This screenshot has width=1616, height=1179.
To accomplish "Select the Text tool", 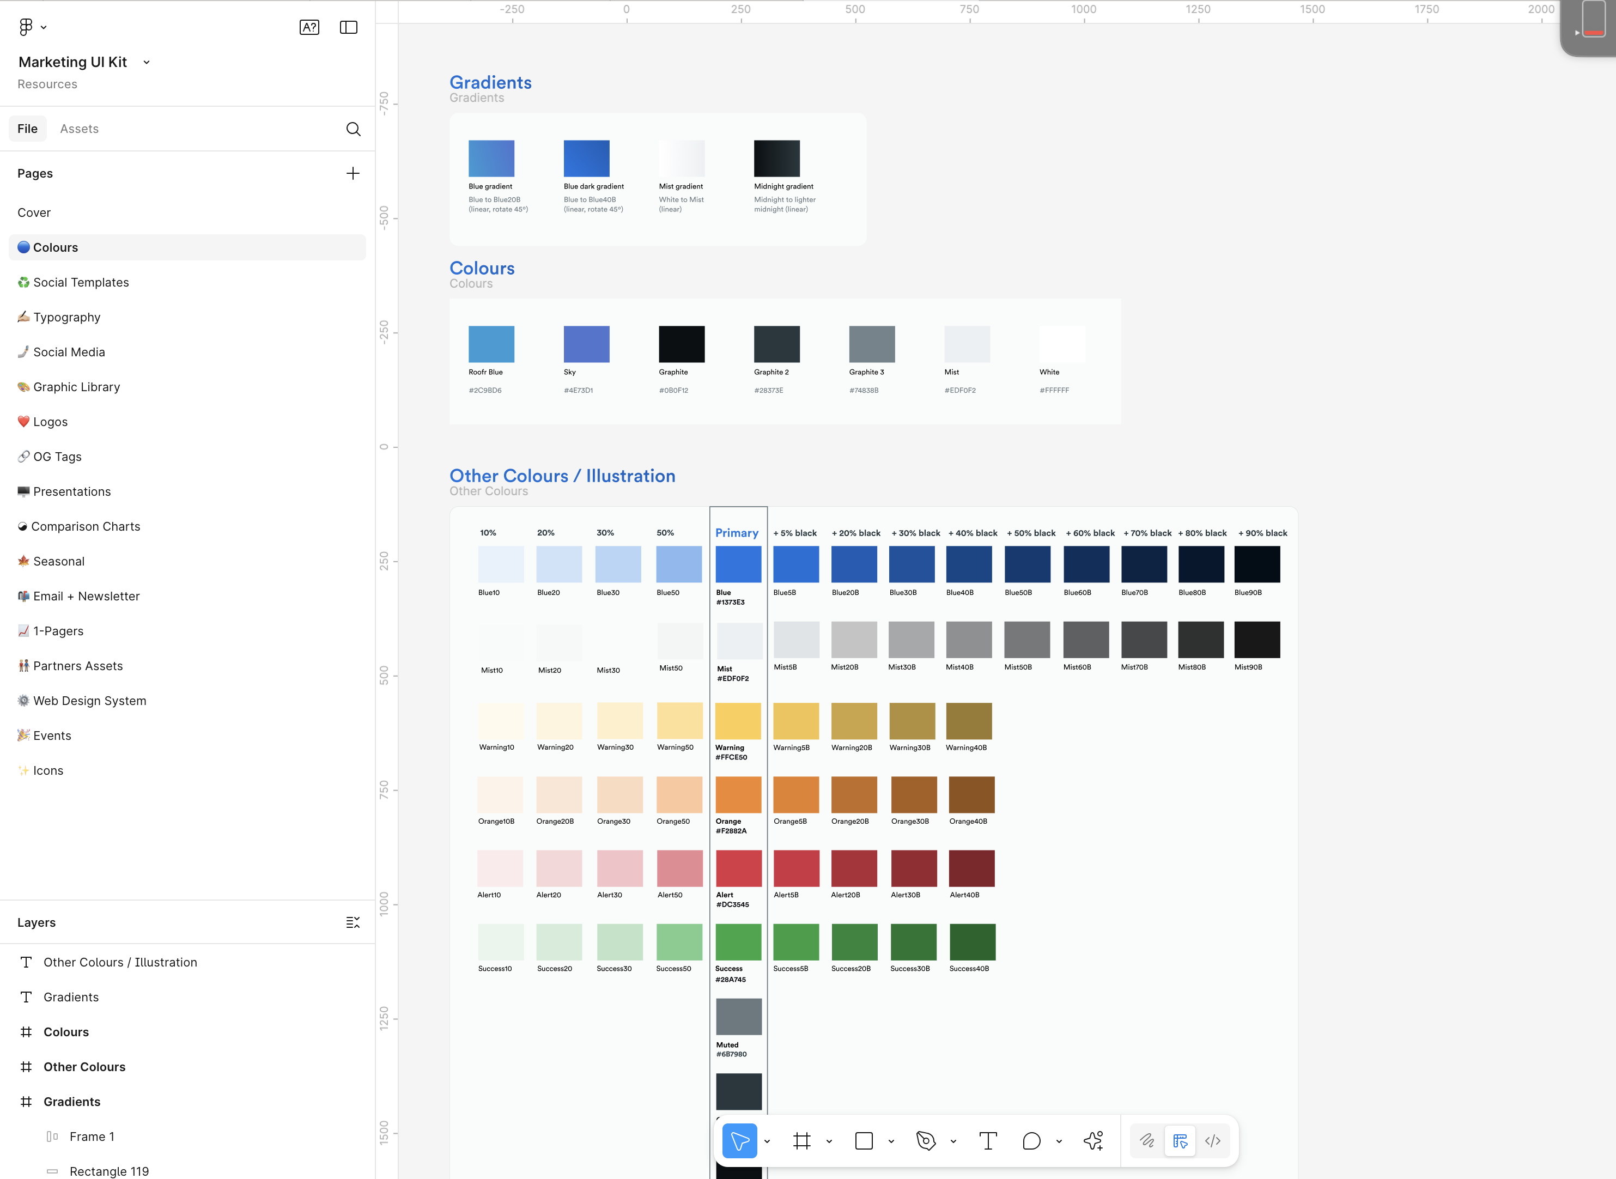I will pyautogui.click(x=988, y=1140).
